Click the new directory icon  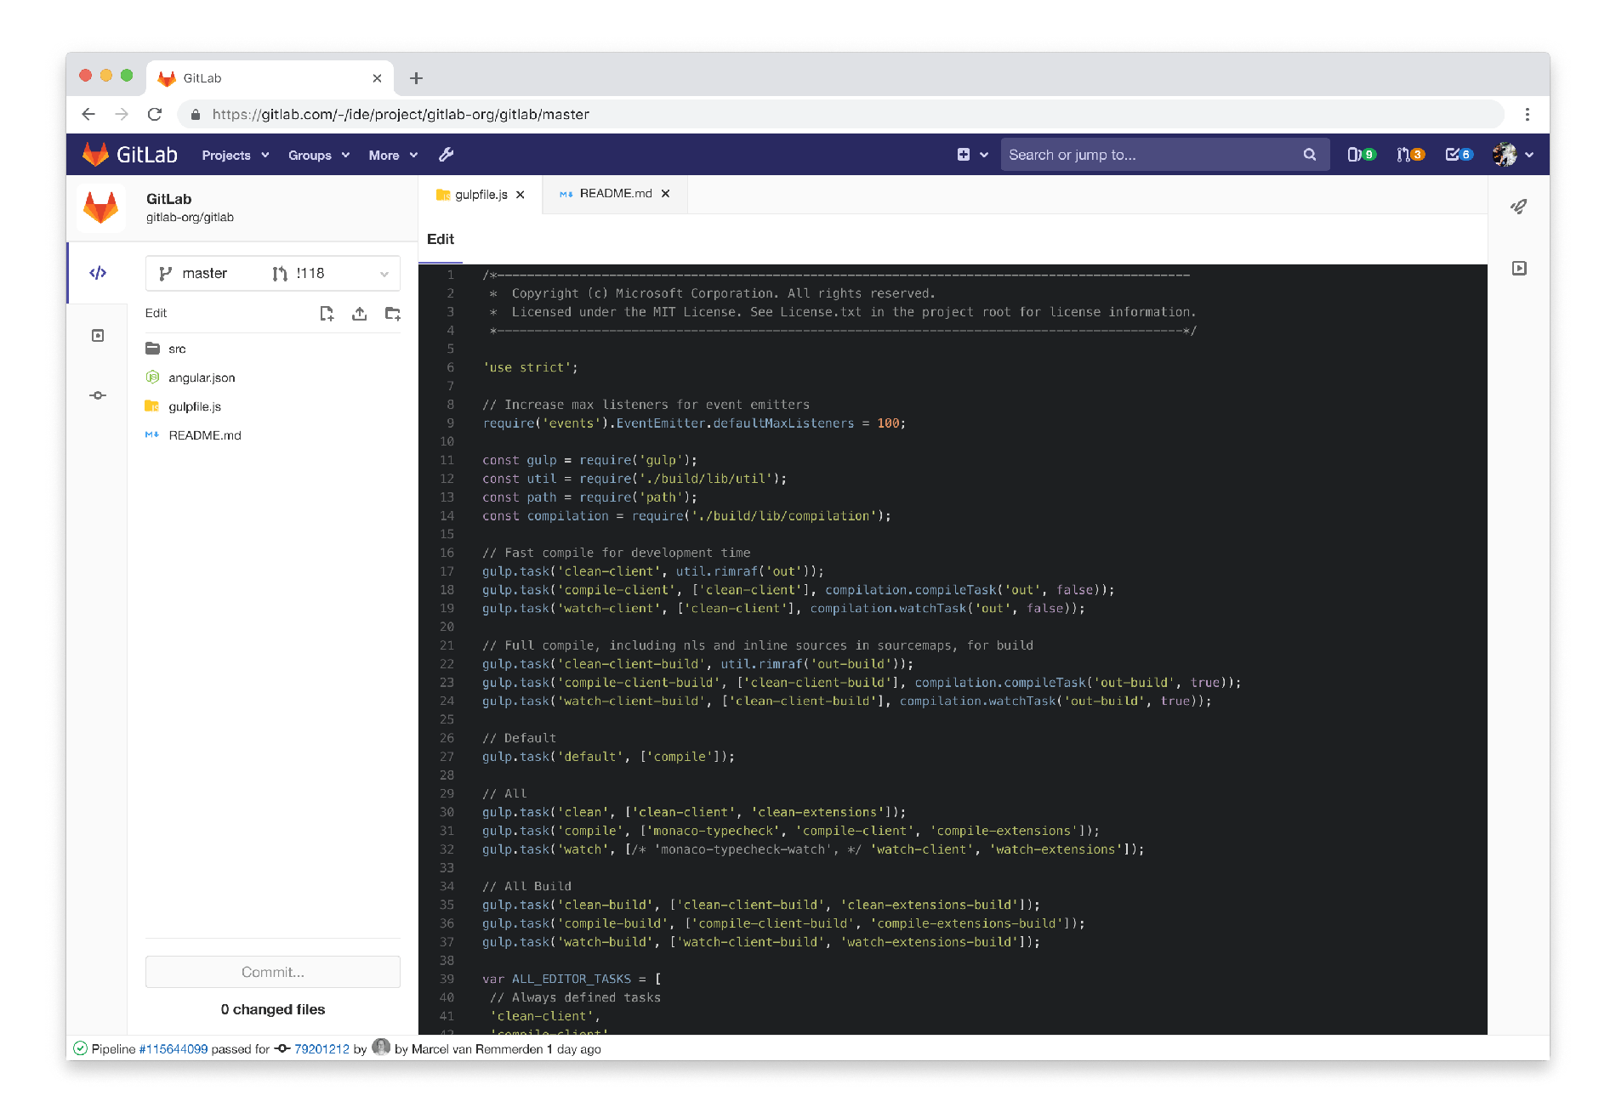pyautogui.click(x=392, y=314)
